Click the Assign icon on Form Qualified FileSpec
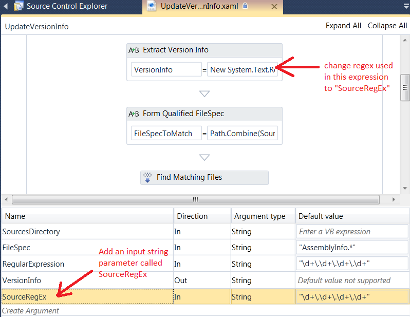Viewport: 410px width, 317px height. click(134, 114)
